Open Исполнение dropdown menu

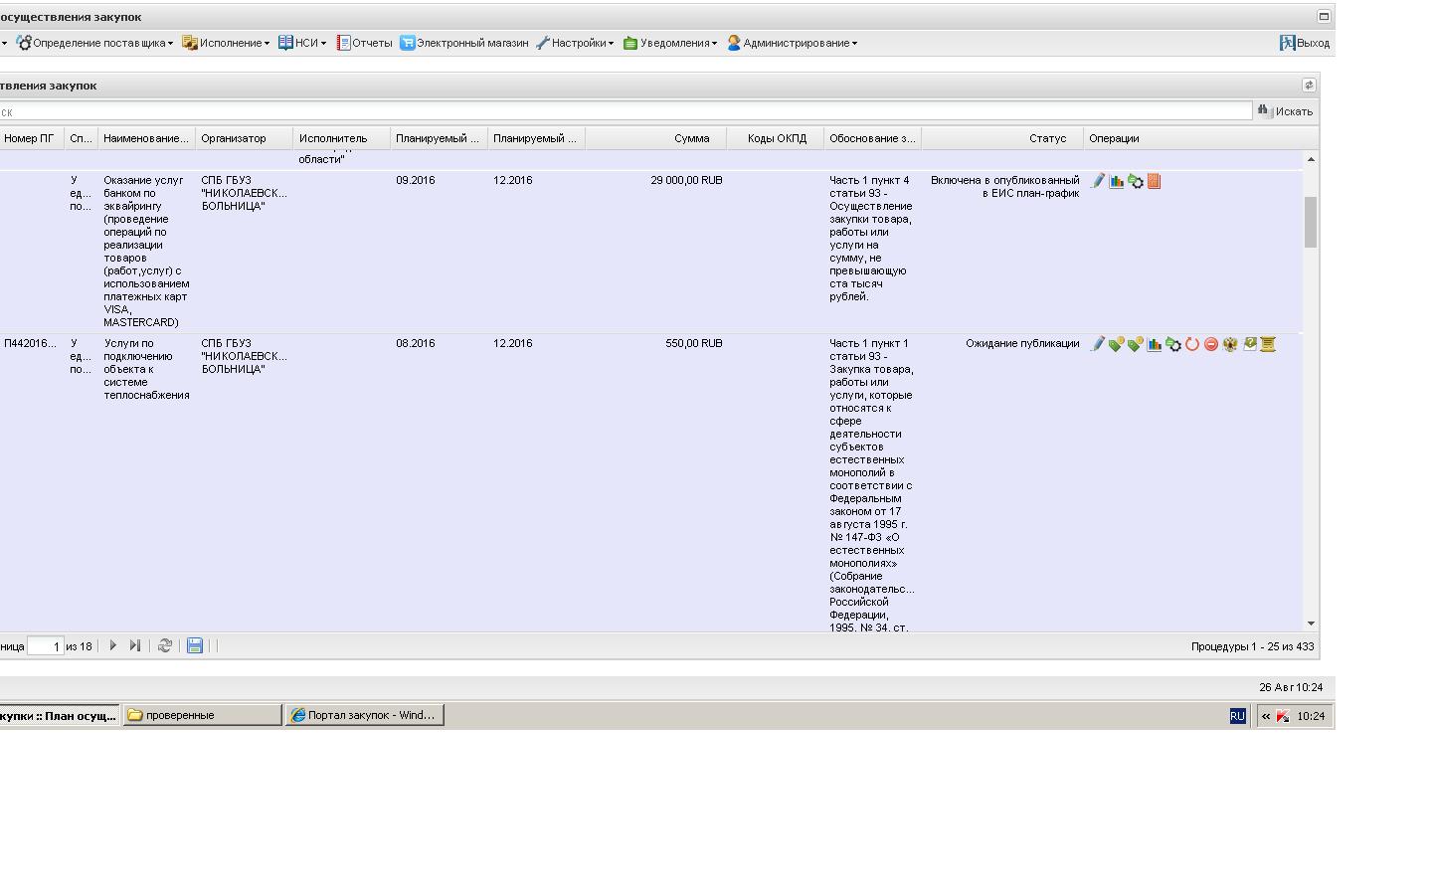226,43
